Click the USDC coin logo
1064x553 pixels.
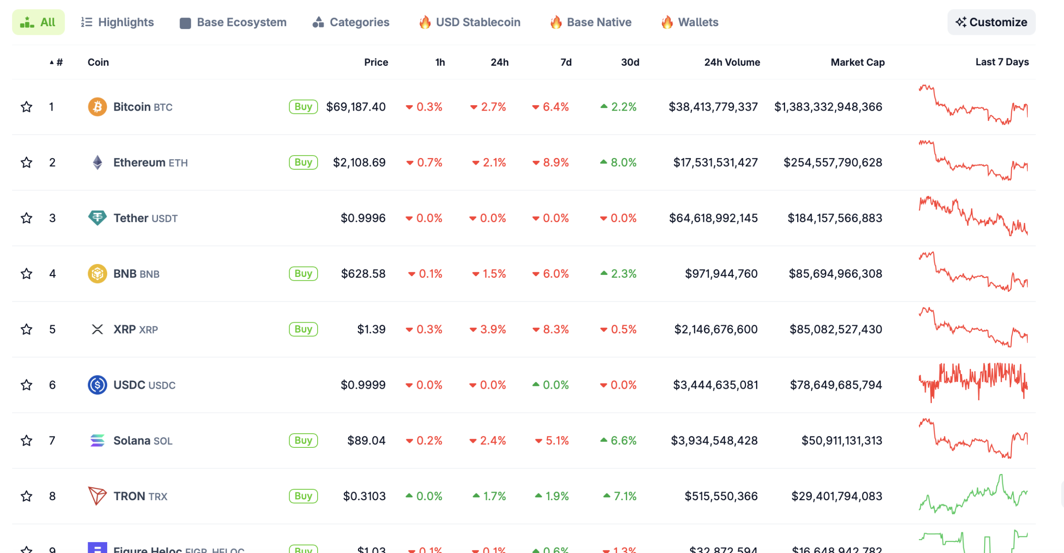coord(98,385)
